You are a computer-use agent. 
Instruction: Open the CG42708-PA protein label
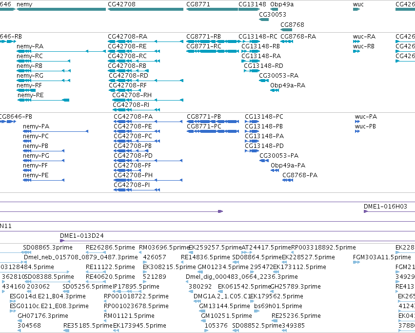(133, 117)
